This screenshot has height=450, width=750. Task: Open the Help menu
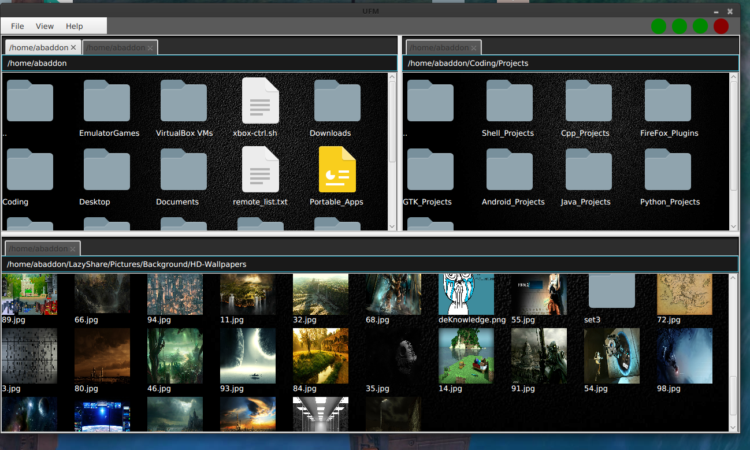pyautogui.click(x=74, y=26)
